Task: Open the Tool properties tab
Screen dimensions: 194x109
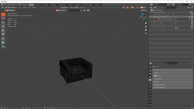Action: click(x=150, y=67)
